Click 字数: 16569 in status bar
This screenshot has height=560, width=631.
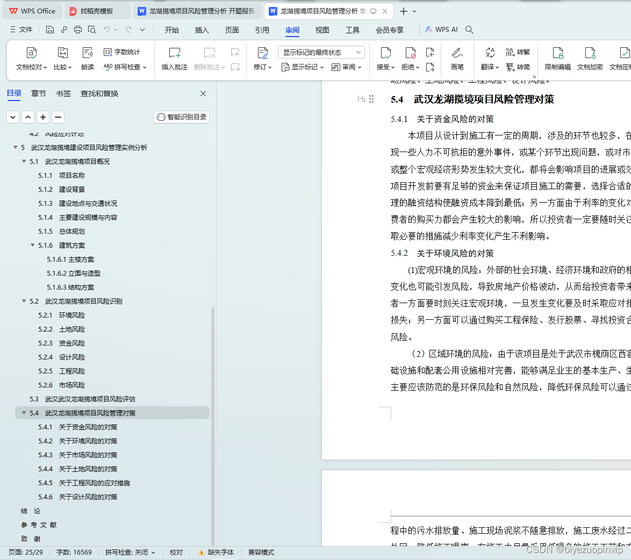(x=74, y=552)
